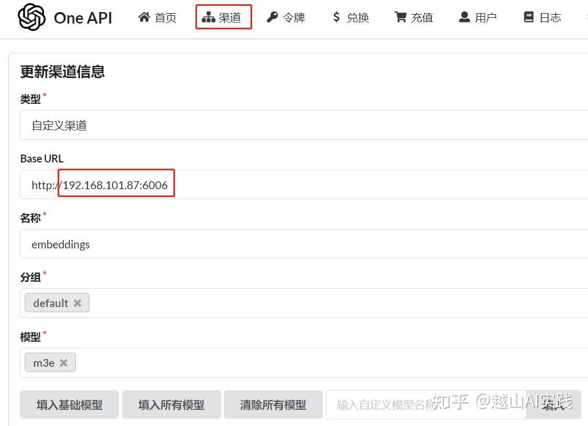Click the 填入所有模型 button
This screenshot has width=588, height=426.
pyautogui.click(x=171, y=405)
